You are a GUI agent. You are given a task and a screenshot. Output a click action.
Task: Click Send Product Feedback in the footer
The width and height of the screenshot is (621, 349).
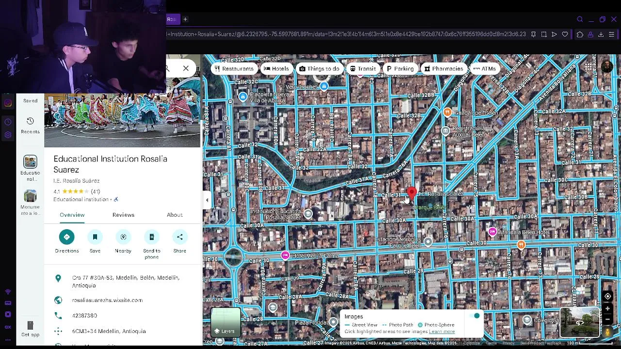(540, 343)
